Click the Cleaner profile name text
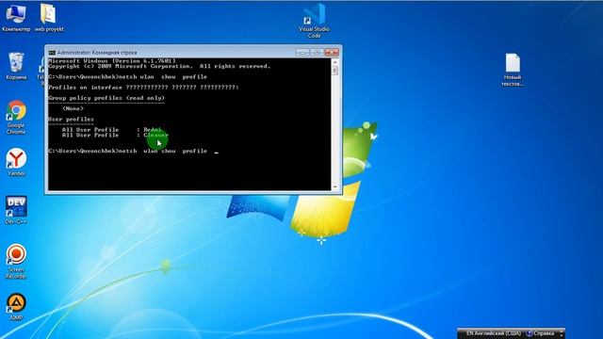 point(155,135)
